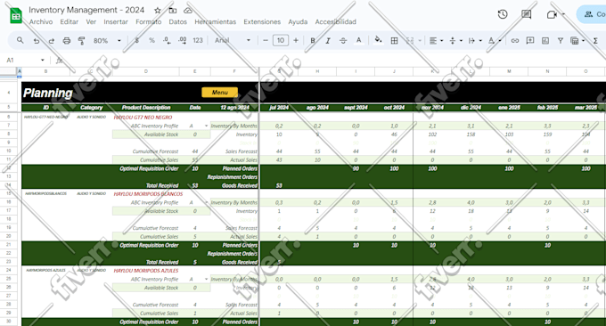Open text wrapping dropdown
Screen dimensions: 606x326
pos(475,40)
